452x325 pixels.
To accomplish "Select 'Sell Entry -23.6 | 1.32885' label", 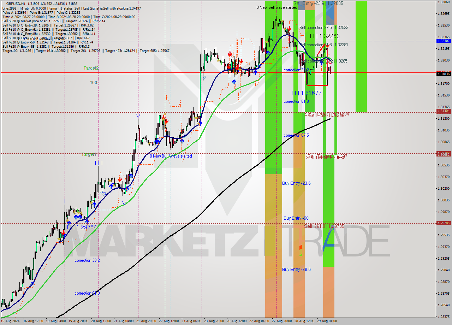I will click(318, 3).
